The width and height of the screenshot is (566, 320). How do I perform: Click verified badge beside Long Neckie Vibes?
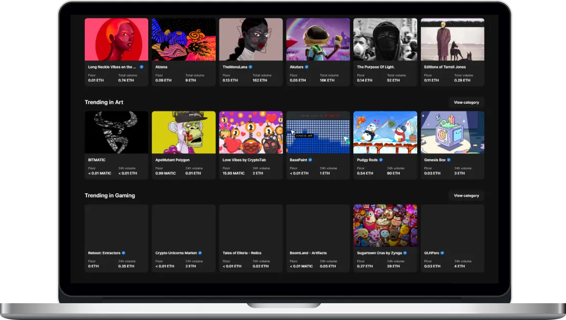point(142,67)
